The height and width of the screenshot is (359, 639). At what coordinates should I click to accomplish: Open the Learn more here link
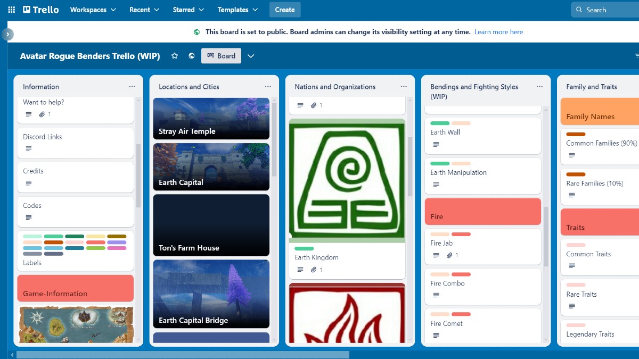click(x=498, y=32)
